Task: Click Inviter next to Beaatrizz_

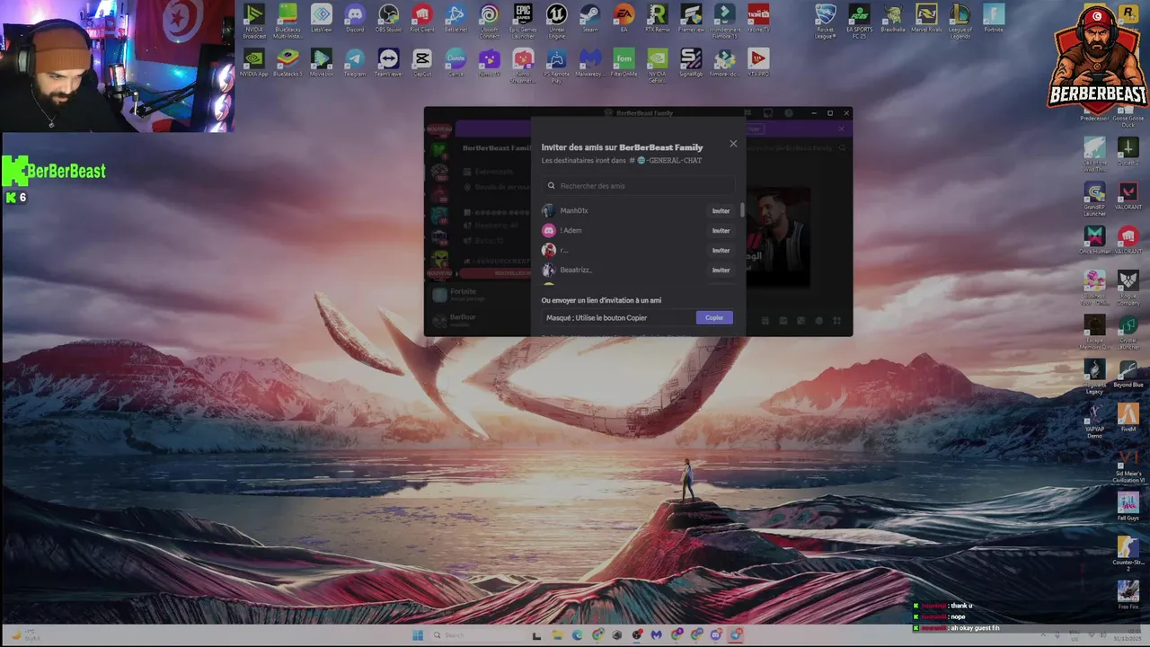Action: pyautogui.click(x=721, y=270)
